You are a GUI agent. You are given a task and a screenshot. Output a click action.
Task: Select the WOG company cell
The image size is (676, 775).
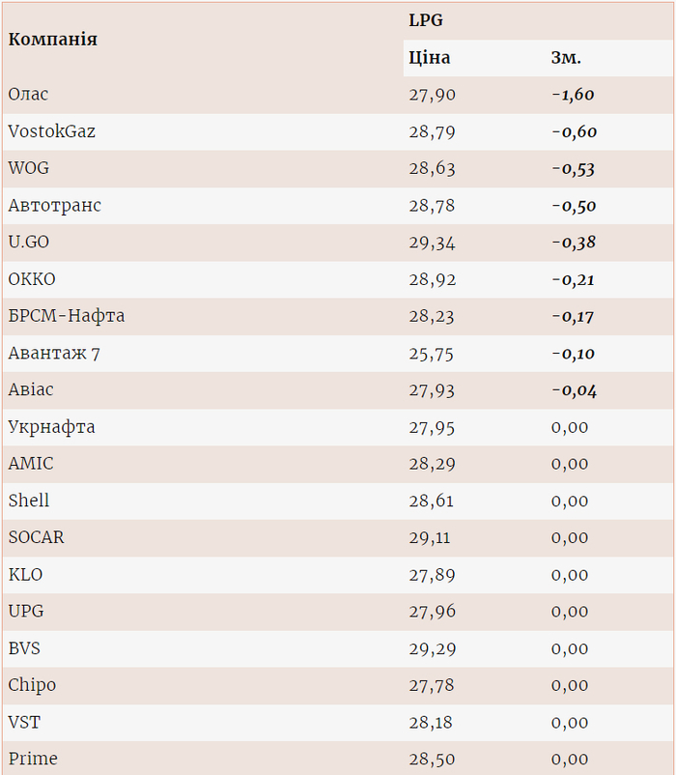pyautogui.click(x=28, y=168)
